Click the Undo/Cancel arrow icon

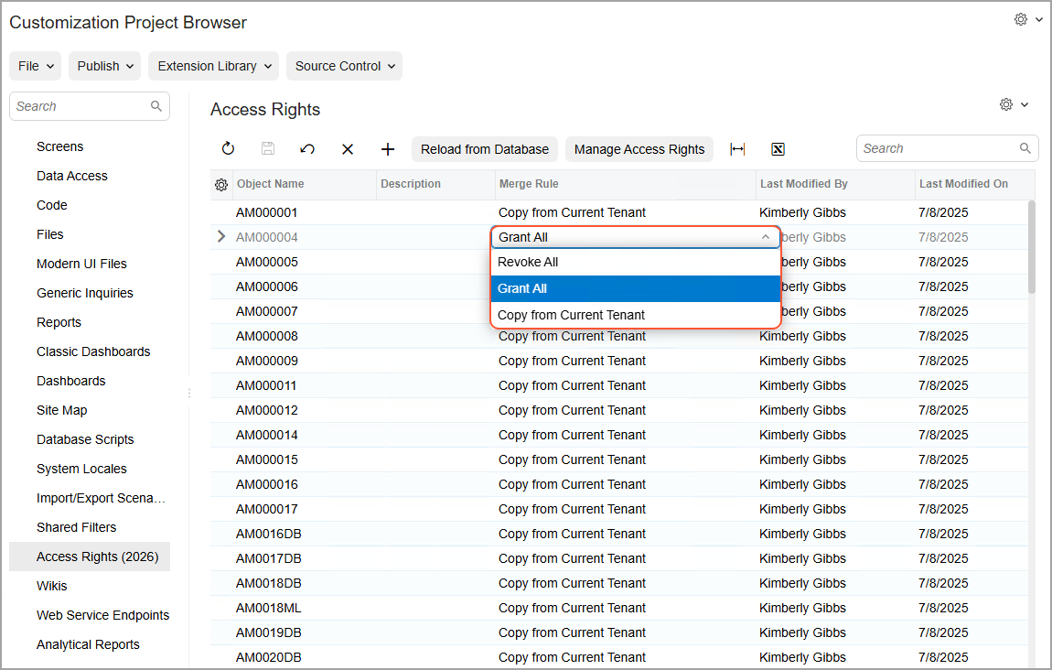coord(308,149)
